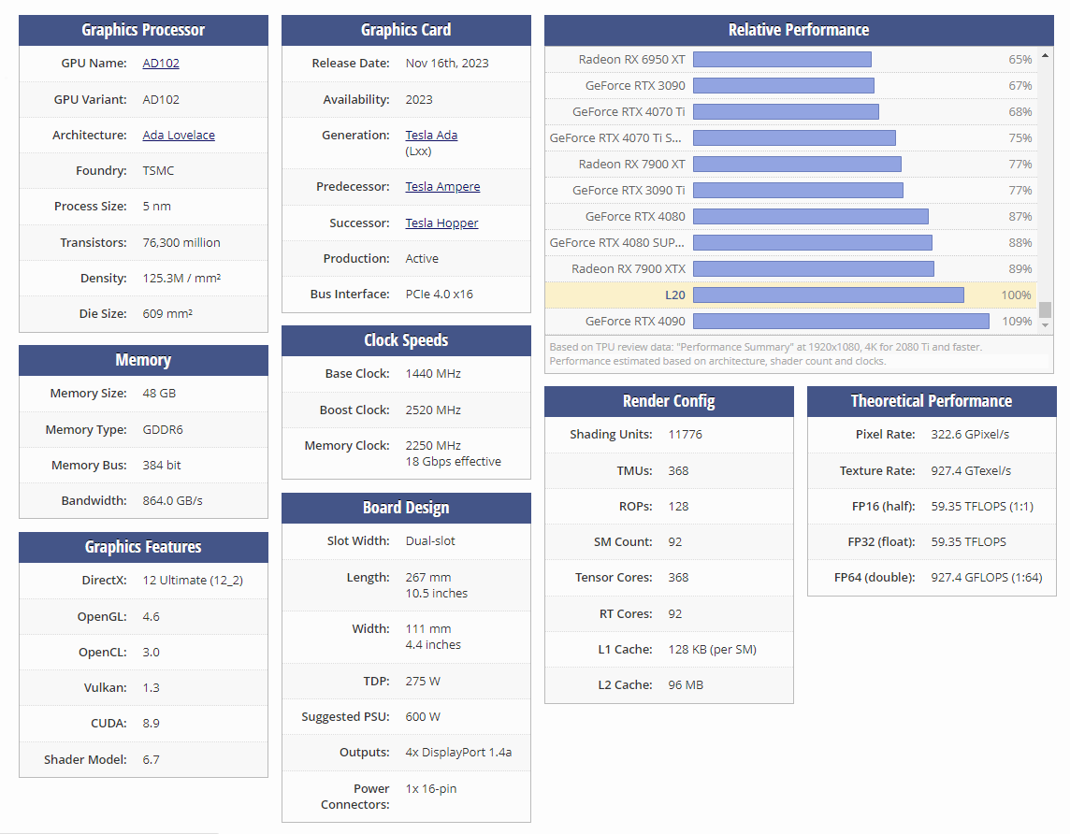
Task: Click the Relative Performance scrollbar thumb
Action: click(1045, 309)
